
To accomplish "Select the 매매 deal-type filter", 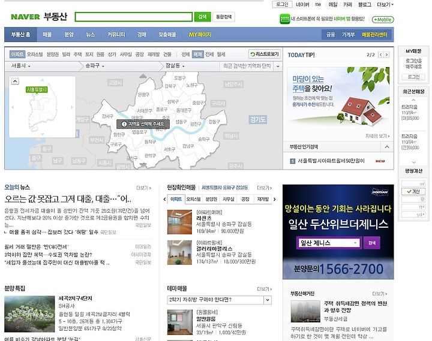I will click(x=197, y=55).
